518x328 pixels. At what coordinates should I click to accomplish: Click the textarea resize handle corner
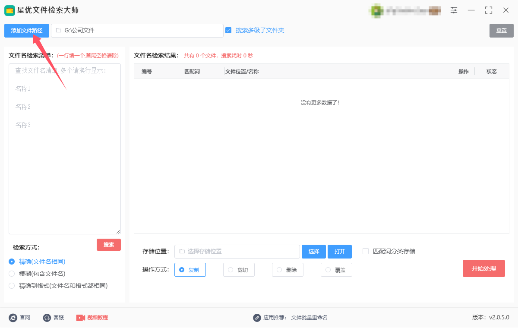click(118, 231)
